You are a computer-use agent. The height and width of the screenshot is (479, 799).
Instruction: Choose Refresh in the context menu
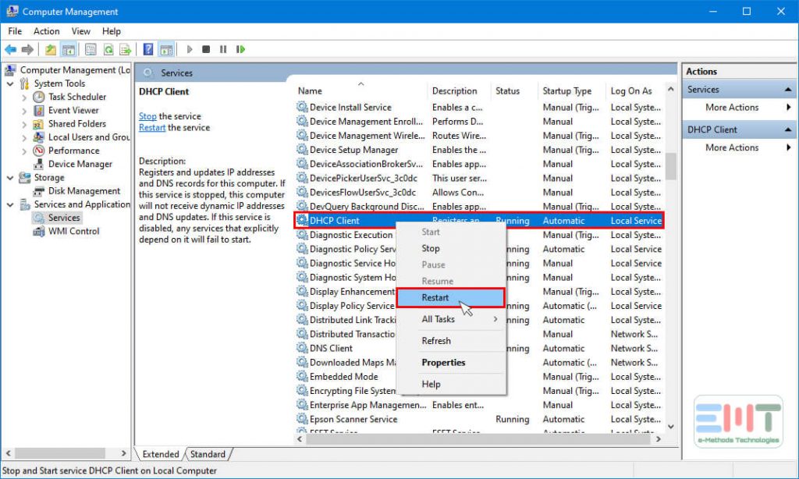[452, 340]
